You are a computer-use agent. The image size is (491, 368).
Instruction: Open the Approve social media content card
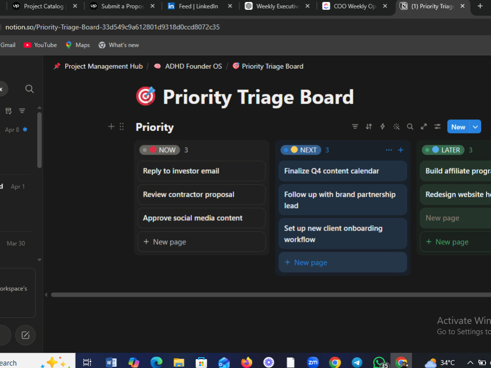(x=201, y=218)
